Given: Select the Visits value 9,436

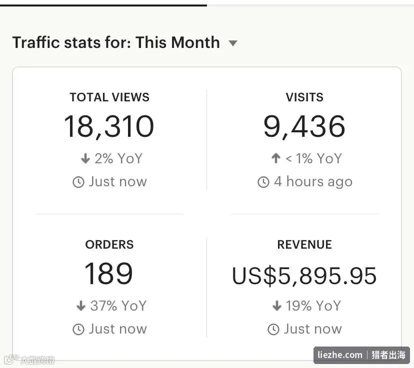Looking at the screenshot, I should pyautogui.click(x=304, y=127).
